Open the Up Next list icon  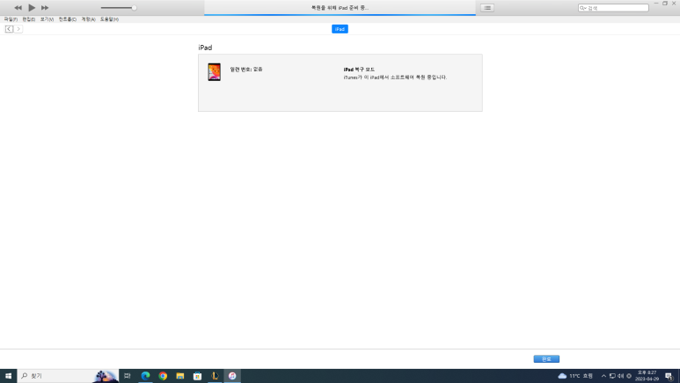tap(487, 8)
